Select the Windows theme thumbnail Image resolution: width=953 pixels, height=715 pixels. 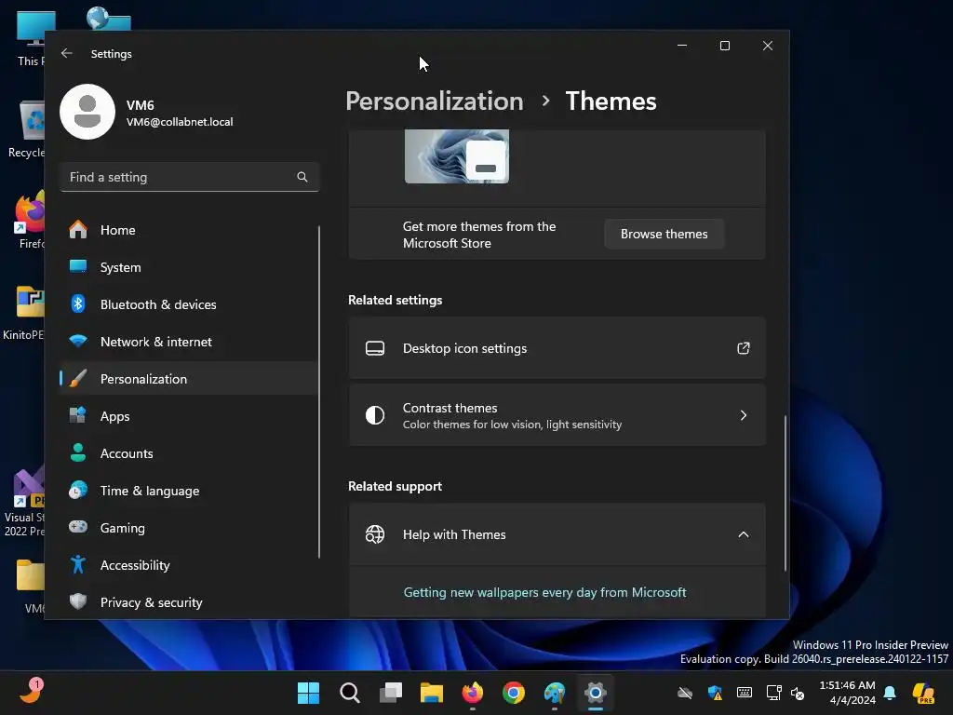tap(456, 155)
